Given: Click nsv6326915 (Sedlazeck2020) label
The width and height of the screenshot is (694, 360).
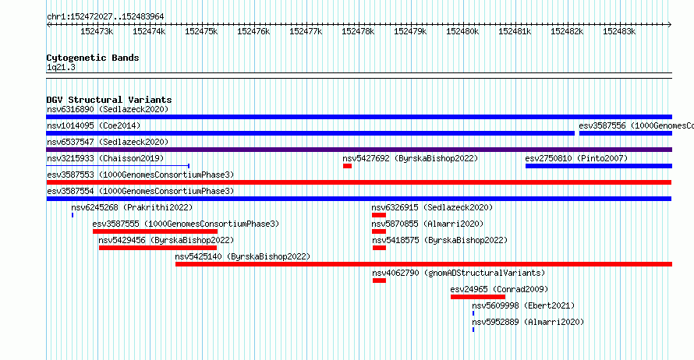Looking at the screenshot, I should pos(432,207).
